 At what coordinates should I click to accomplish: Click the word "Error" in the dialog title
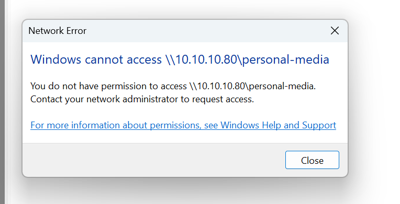76,31
